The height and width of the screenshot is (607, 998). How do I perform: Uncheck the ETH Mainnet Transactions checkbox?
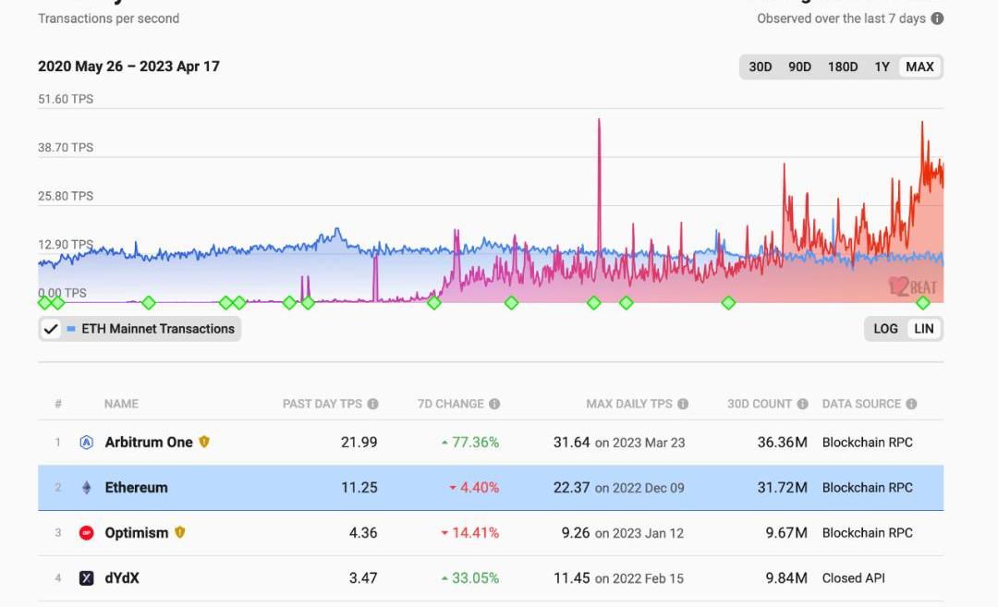click(x=51, y=329)
